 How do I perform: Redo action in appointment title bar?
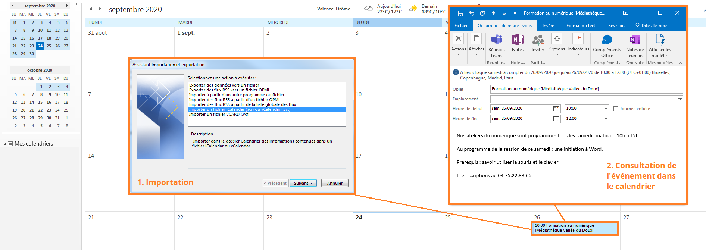pyautogui.click(x=482, y=13)
